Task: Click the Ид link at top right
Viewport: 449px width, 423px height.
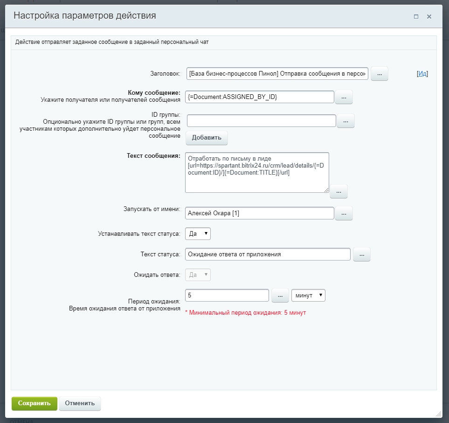Action: [422, 74]
